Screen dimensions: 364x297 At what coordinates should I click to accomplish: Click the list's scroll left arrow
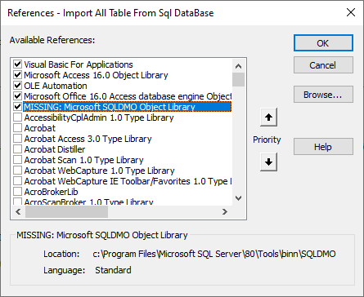18,211
